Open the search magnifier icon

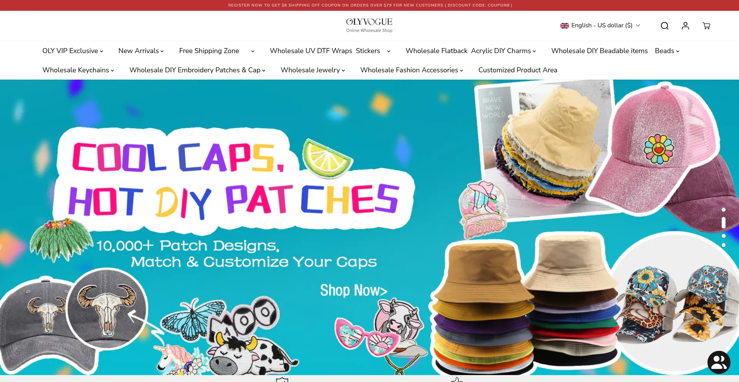(x=664, y=26)
